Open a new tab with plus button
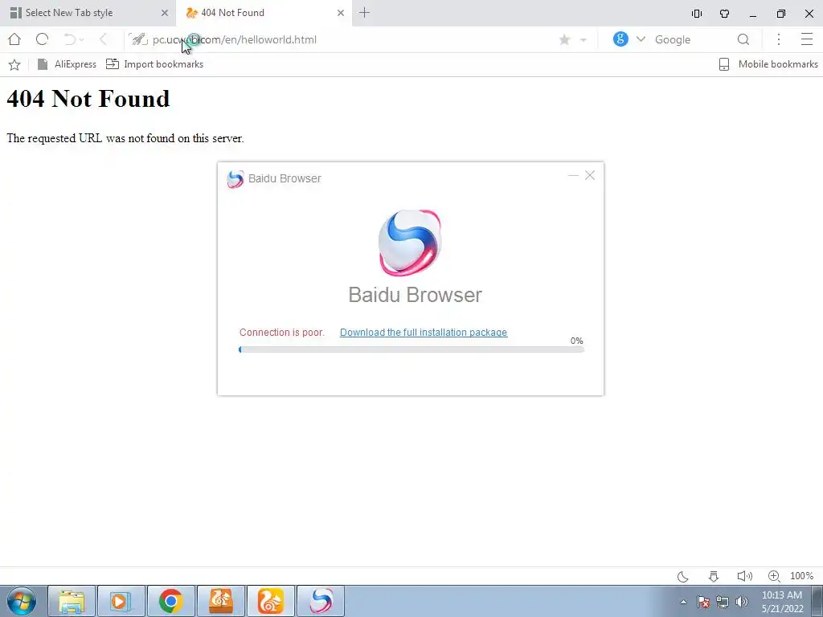Screen dimensions: 823x617 coord(364,13)
